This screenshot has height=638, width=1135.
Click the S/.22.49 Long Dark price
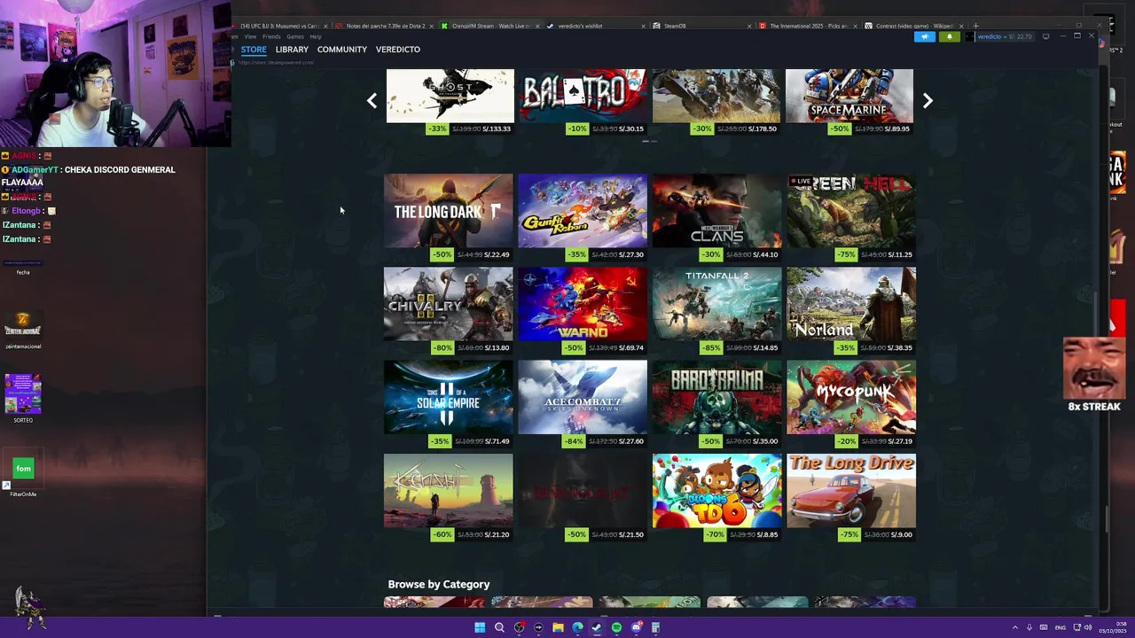(498, 255)
